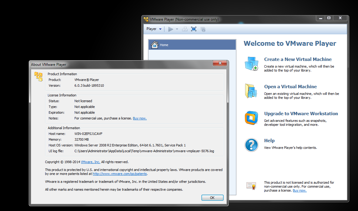
Task: Click the unity mode toolbar icon
Action: [203, 29]
